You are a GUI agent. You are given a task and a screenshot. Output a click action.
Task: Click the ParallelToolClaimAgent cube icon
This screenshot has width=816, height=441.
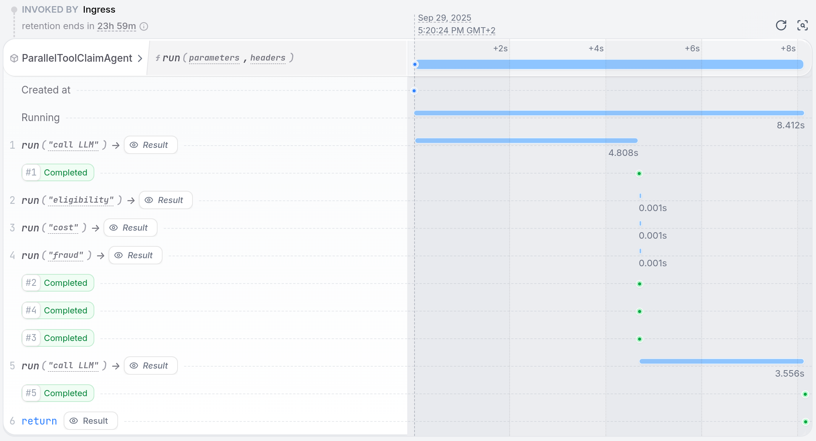[x=14, y=58]
